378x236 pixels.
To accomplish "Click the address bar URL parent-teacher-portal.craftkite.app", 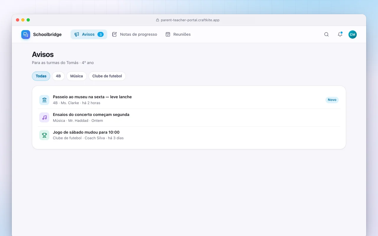I will click(190, 20).
